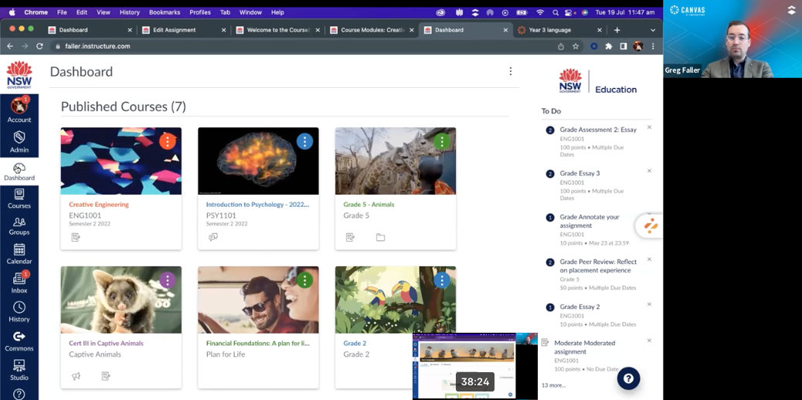Switch to the Year 3 language tab
Image resolution: width=802 pixels, height=400 pixels.
click(559, 30)
